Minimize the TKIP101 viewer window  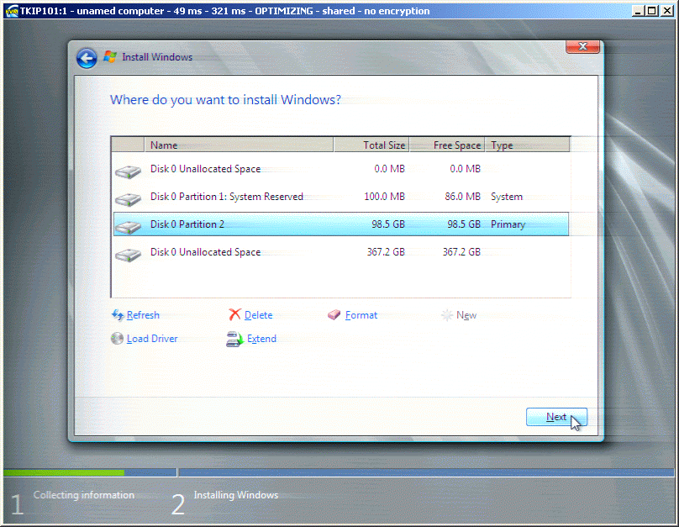click(638, 11)
